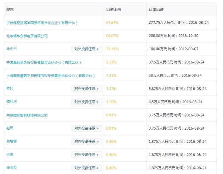This screenshot has width=223, height=174.
Task: Click the 出资比例 column header
Action: pos(114,10)
